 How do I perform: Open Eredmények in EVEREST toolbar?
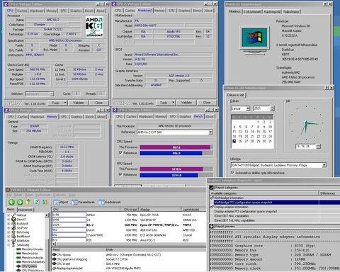click(x=109, y=202)
